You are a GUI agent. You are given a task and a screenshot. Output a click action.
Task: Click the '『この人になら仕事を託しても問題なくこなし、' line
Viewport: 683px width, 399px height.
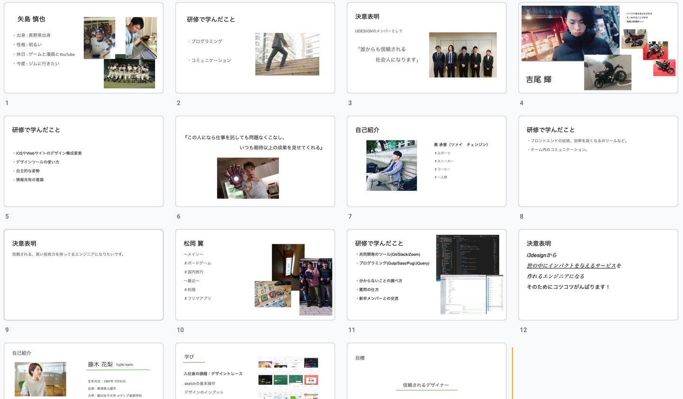(x=235, y=137)
